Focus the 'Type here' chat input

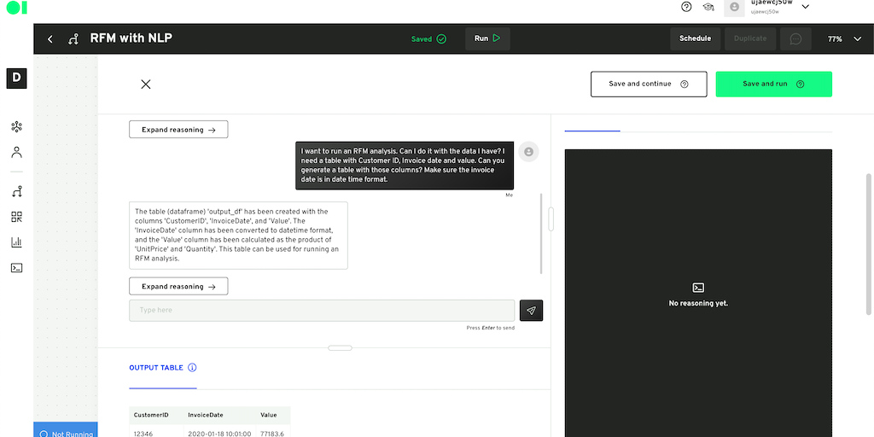pyautogui.click(x=322, y=311)
